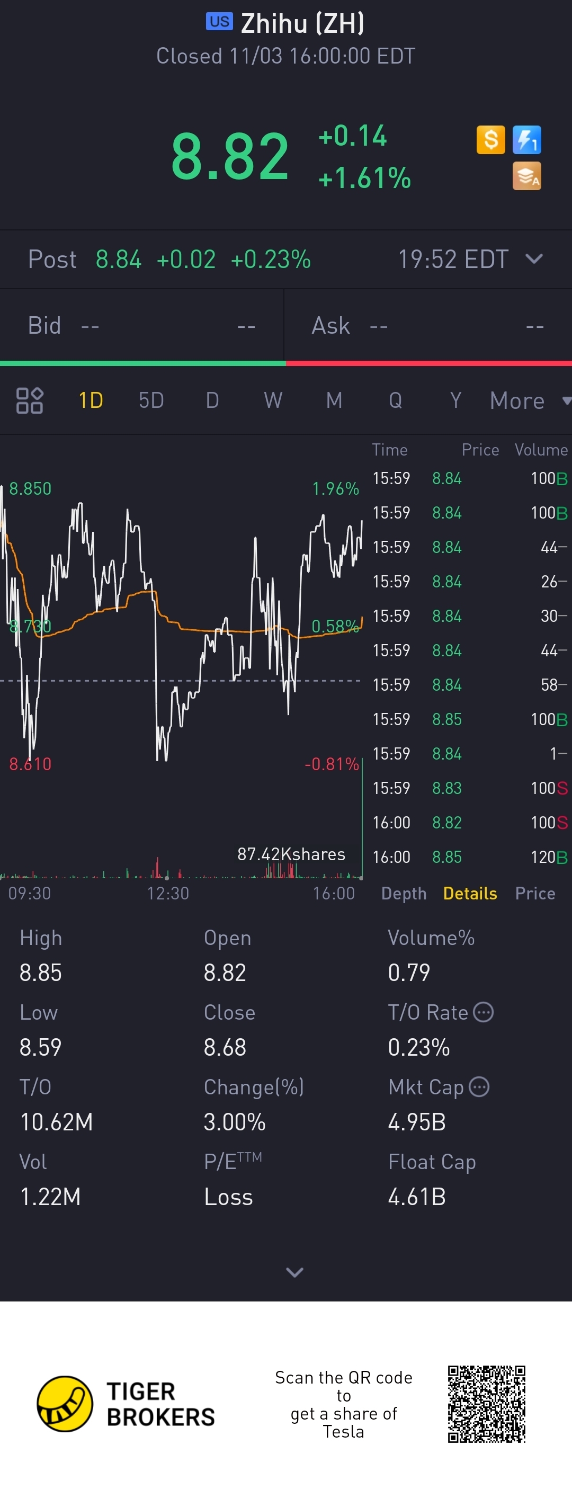
Task: Tap the 87.42Kshares volume label
Action: point(291,854)
